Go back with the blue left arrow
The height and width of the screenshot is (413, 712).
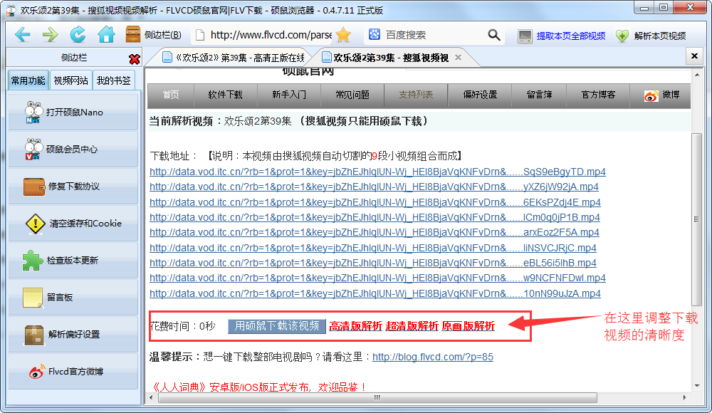(x=22, y=35)
